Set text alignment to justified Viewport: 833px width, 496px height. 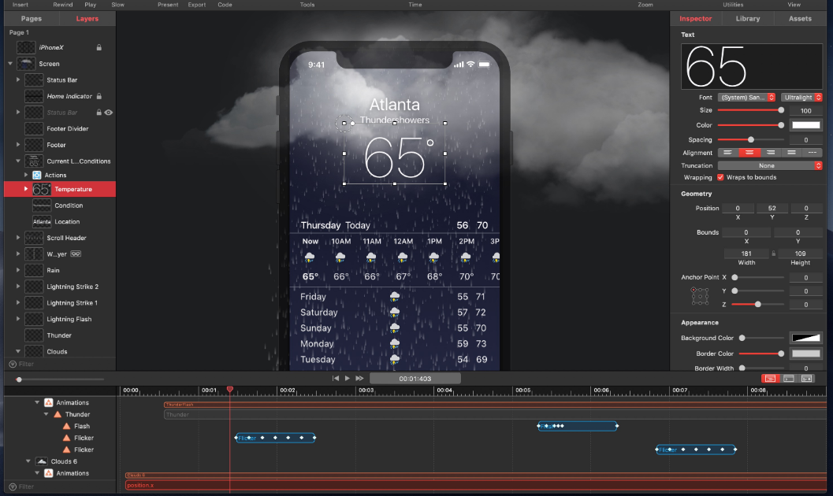coord(791,153)
